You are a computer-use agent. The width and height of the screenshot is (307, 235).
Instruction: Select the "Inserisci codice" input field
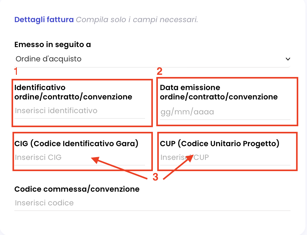coord(152,203)
